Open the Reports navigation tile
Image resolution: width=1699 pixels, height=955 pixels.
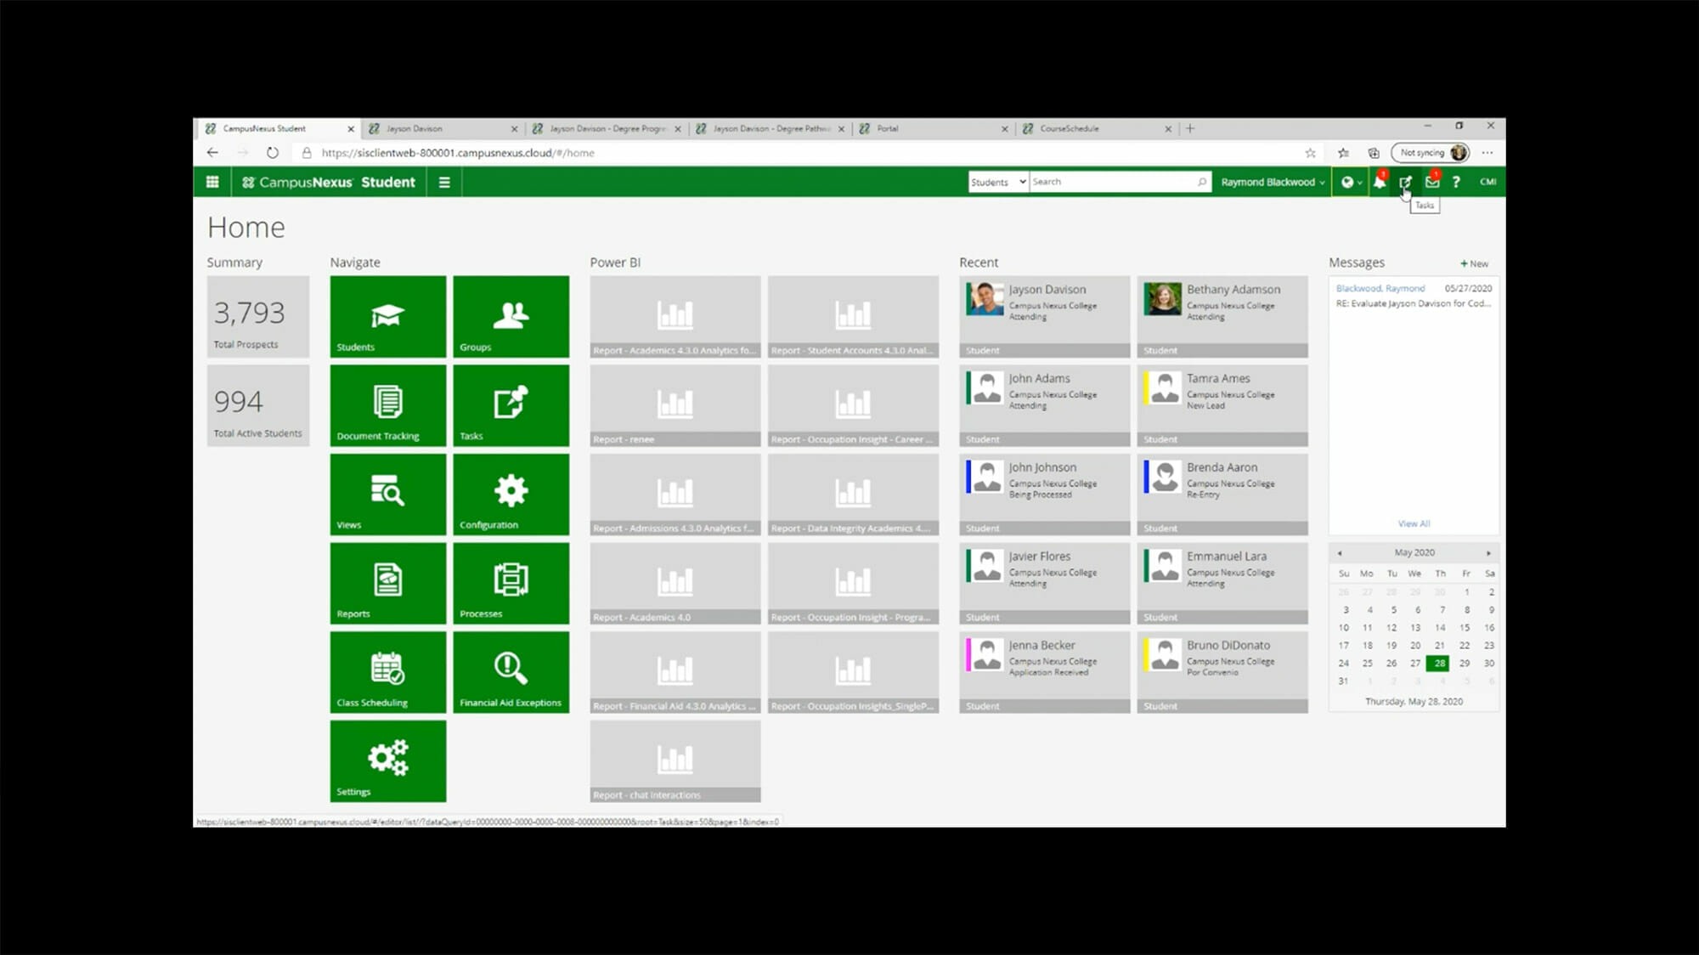click(387, 583)
